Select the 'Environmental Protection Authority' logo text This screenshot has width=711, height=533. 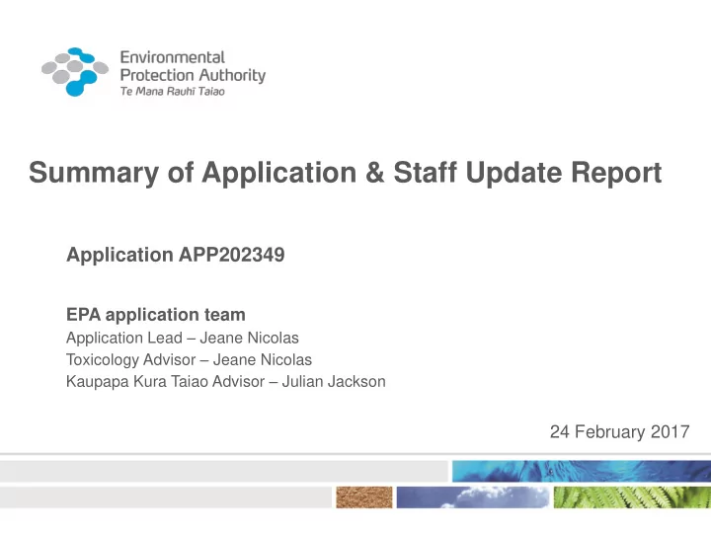(193, 67)
